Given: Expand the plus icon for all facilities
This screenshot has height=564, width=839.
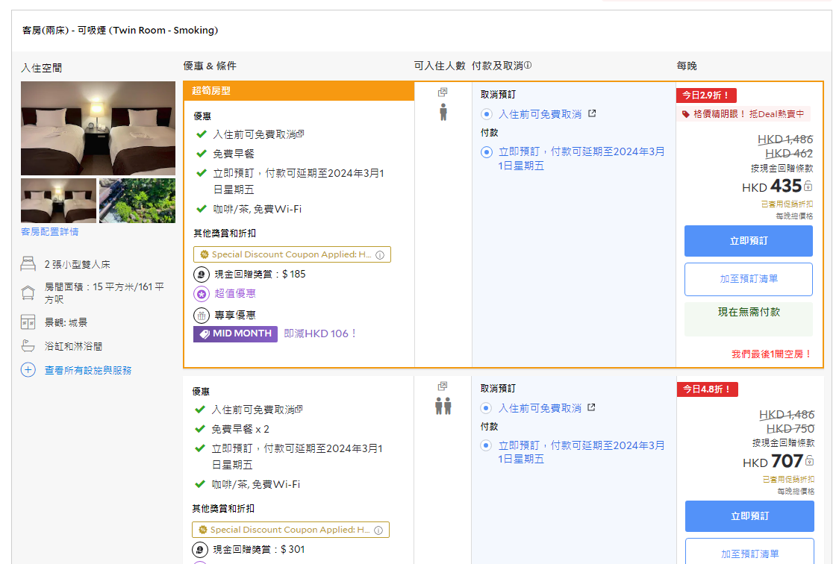Looking at the screenshot, I should coord(28,370).
